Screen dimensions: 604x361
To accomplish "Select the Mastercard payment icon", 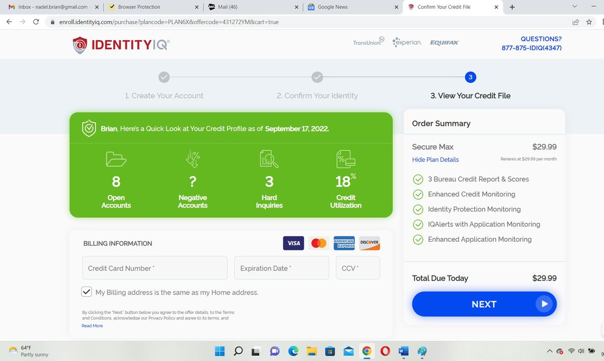I will pyautogui.click(x=319, y=243).
